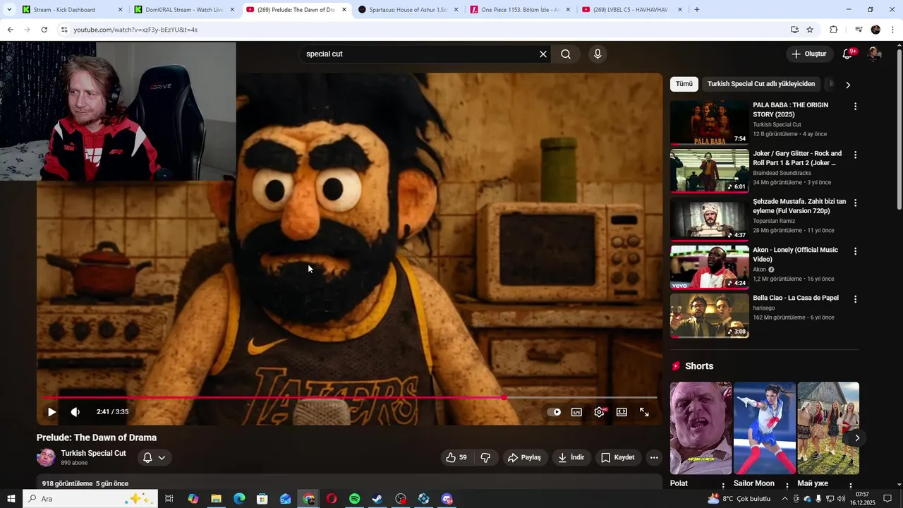The height and width of the screenshot is (508, 903).
Task: Open File Explorer from the taskbar
Action: (216, 499)
